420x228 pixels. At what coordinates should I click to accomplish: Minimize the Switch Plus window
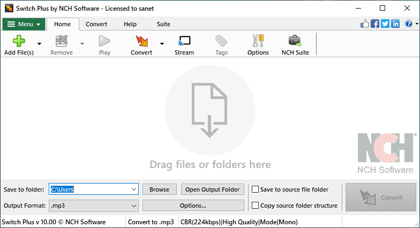point(358,9)
